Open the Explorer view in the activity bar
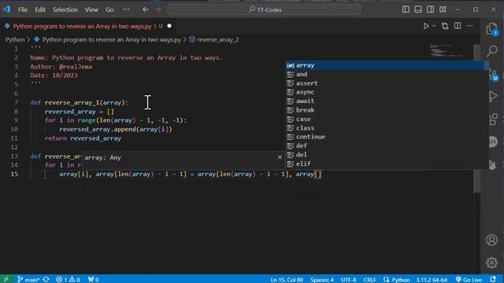 click(x=491, y=29)
